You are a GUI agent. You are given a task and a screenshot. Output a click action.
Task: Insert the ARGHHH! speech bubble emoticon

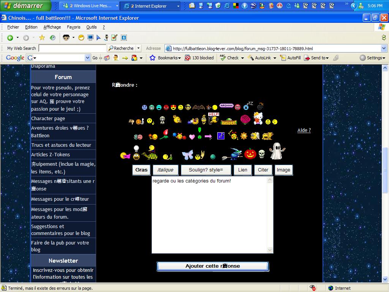click(x=226, y=106)
